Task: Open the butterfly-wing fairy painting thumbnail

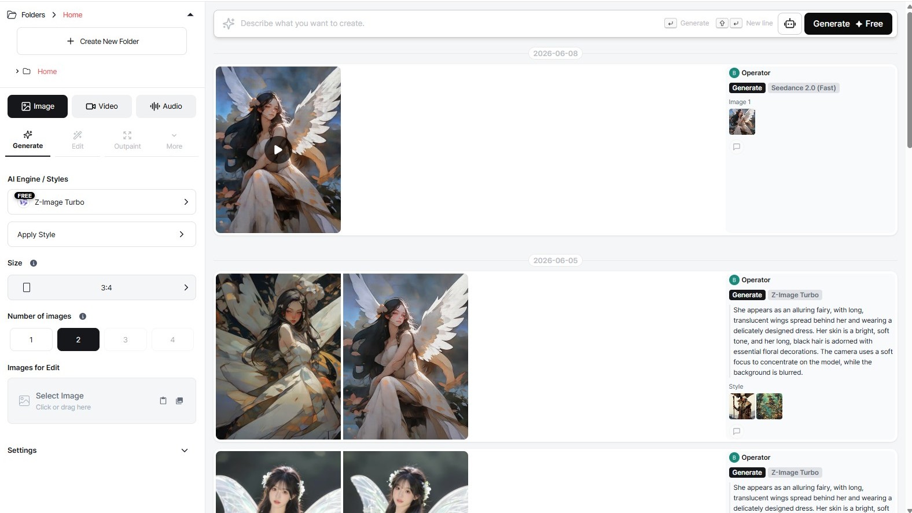Action: click(x=278, y=356)
